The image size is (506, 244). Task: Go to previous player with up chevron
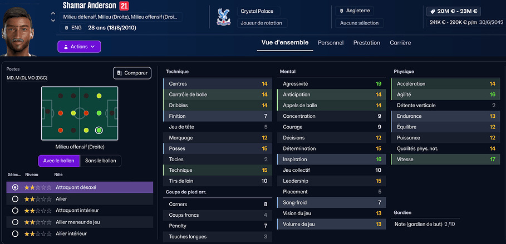pyautogui.click(x=53, y=13)
